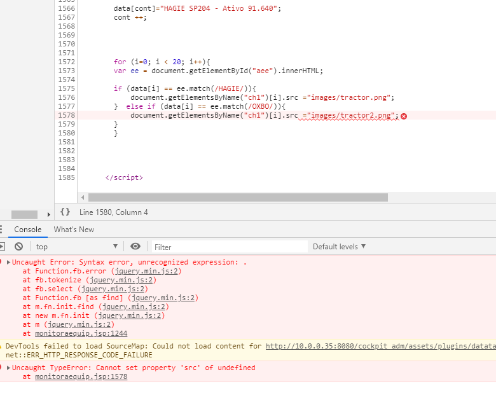
Task: Open jquery.min.js:2 link for new m.fn.init
Action: click(x=130, y=315)
